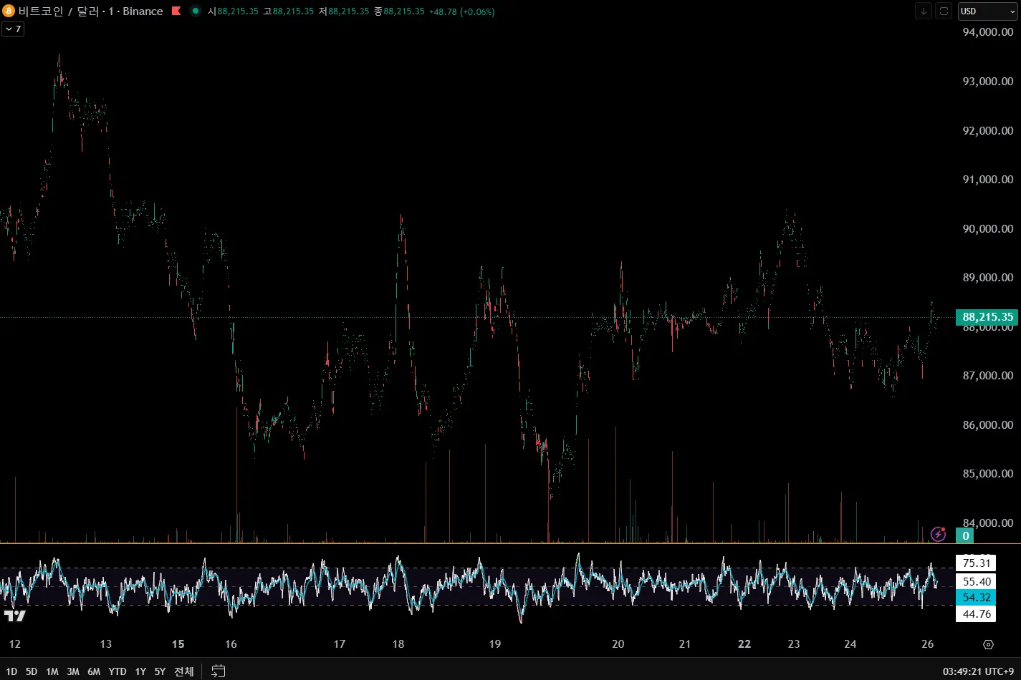The width and height of the screenshot is (1021, 680).
Task: Click the Bitcoin symbol logo icon
Action: coord(9,11)
